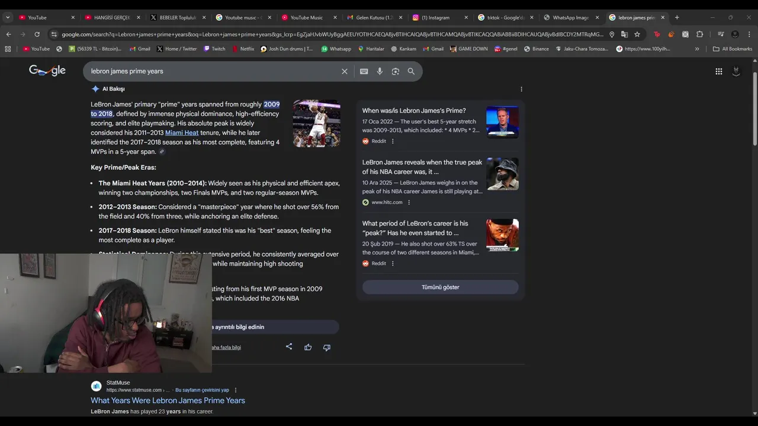
Task: Click 'The Miami Heat Years (2010–2014):' text
Action: click(152, 183)
